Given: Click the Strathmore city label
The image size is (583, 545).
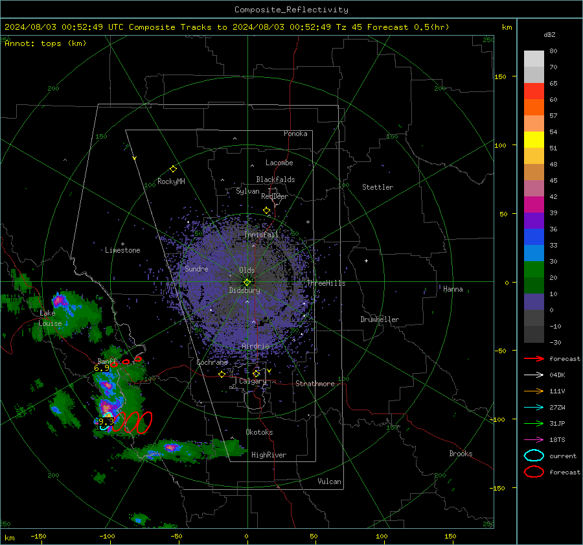Looking at the screenshot, I should point(315,384).
